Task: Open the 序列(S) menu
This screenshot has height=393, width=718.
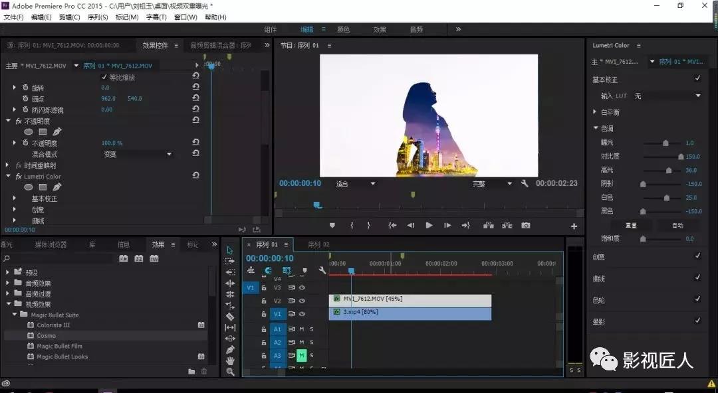Action: tap(98, 17)
